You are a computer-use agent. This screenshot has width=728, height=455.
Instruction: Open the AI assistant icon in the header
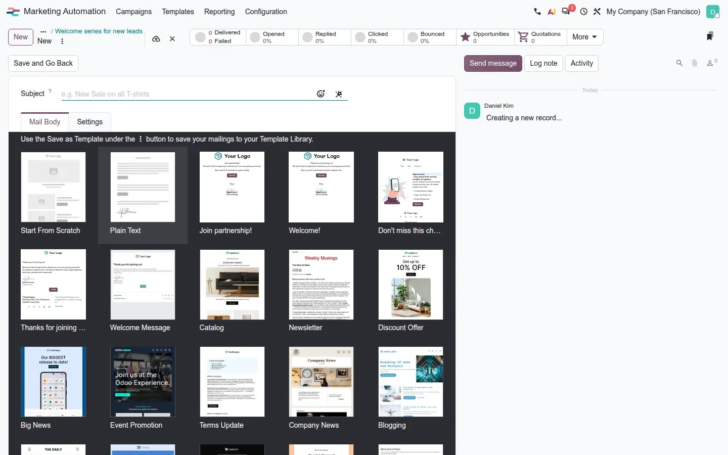coord(552,12)
